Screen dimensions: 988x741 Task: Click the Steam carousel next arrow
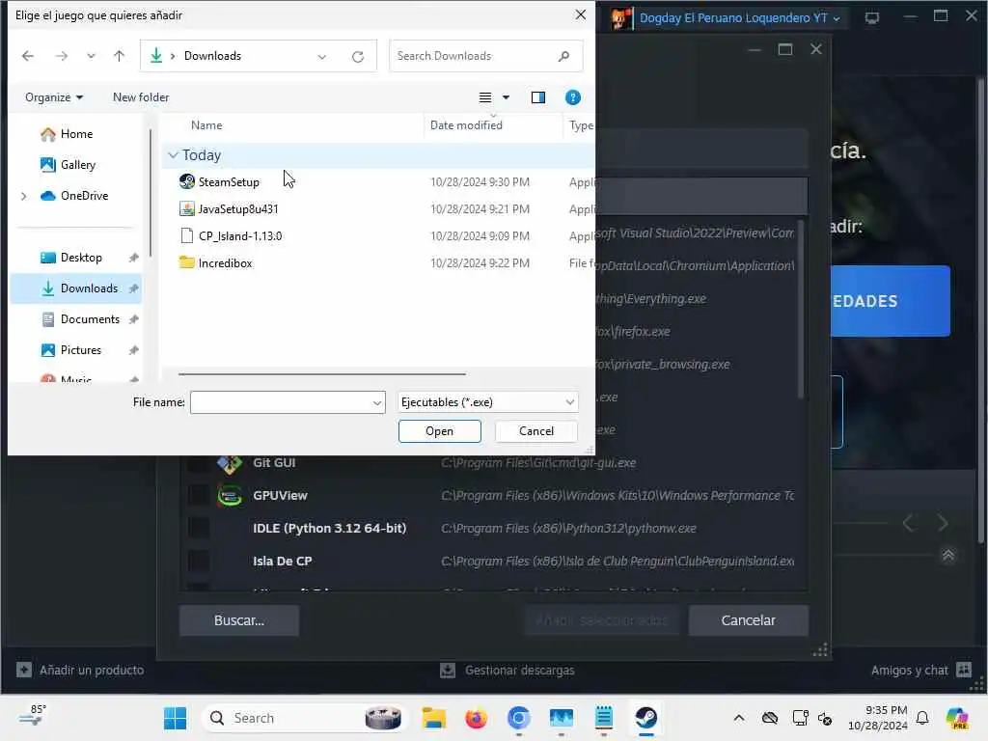click(943, 523)
